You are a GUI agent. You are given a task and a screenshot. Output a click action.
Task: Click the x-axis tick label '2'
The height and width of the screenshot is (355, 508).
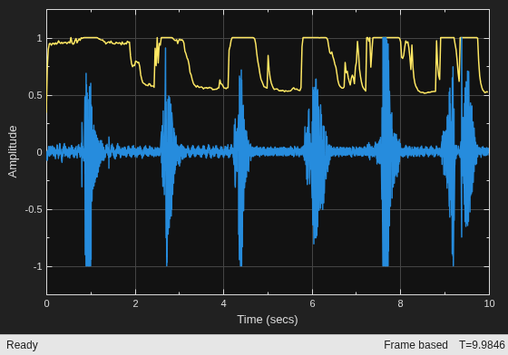click(x=135, y=303)
